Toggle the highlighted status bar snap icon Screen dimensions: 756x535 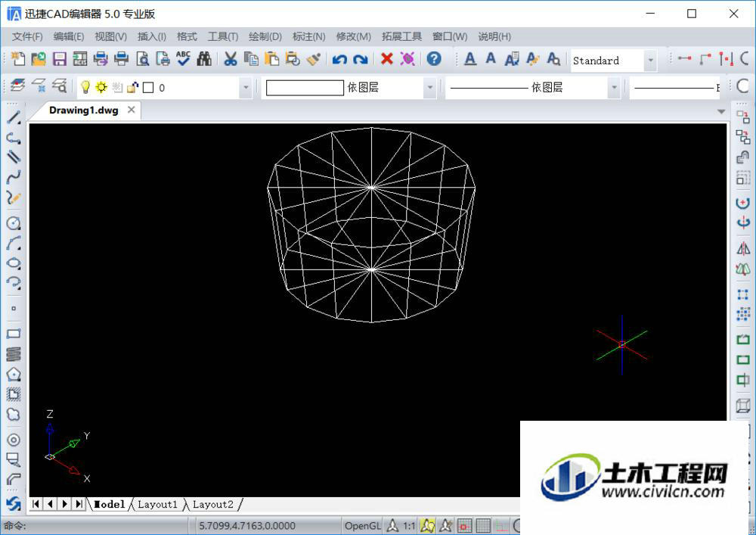(x=427, y=525)
